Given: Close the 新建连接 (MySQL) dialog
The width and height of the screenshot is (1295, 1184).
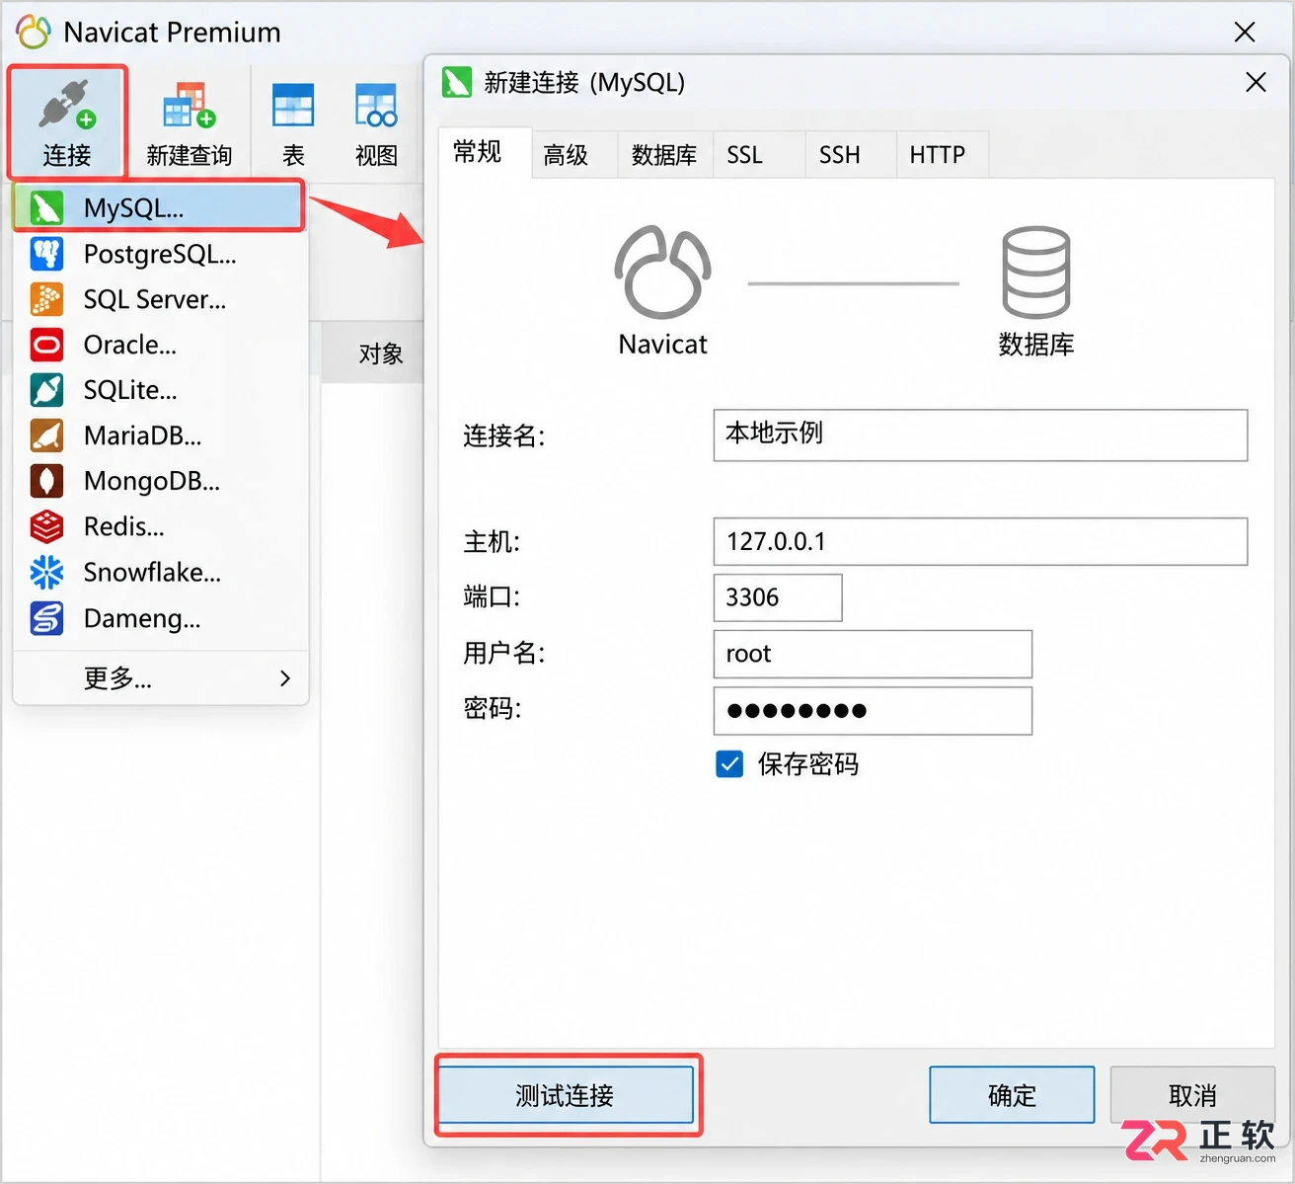Looking at the screenshot, I should point(1256,82).
